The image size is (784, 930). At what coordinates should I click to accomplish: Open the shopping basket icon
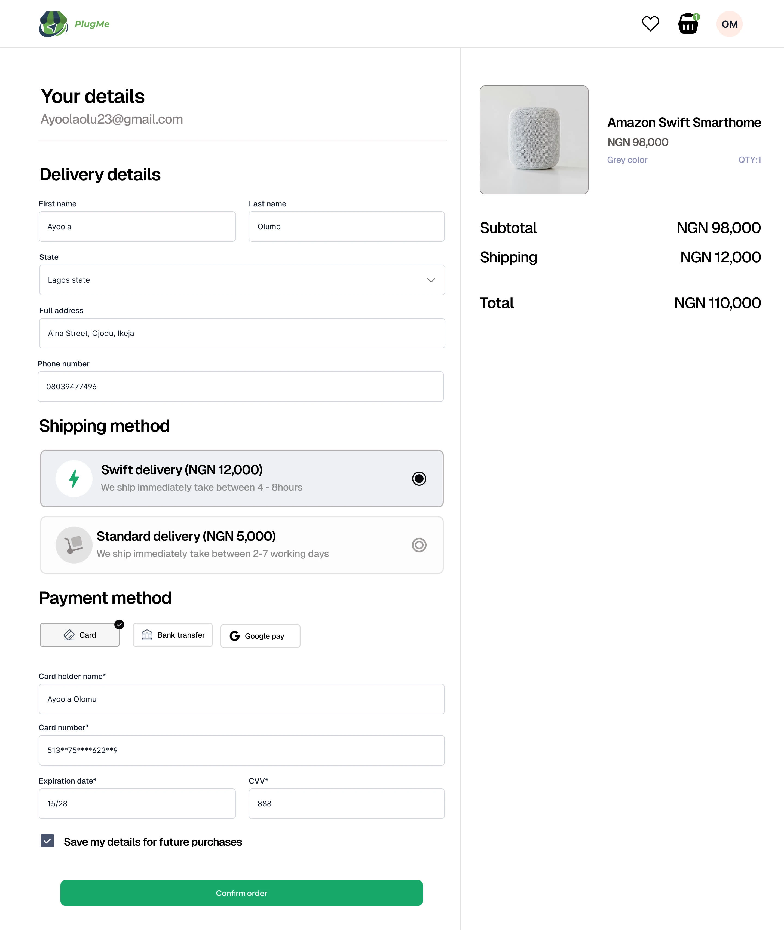click(688, 24)
